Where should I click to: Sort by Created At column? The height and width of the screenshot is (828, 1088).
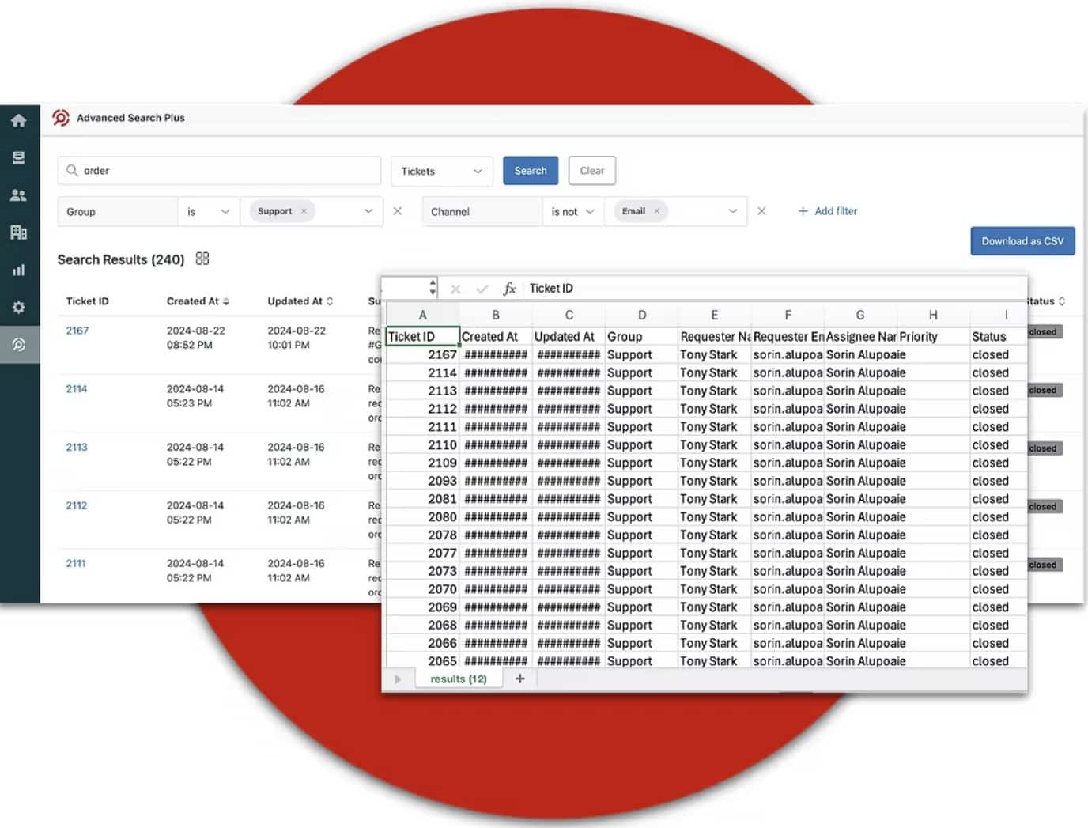tap(198, 301)
